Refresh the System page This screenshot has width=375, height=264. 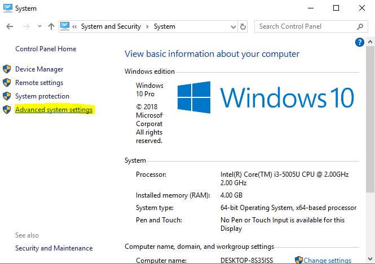[243, 26]
